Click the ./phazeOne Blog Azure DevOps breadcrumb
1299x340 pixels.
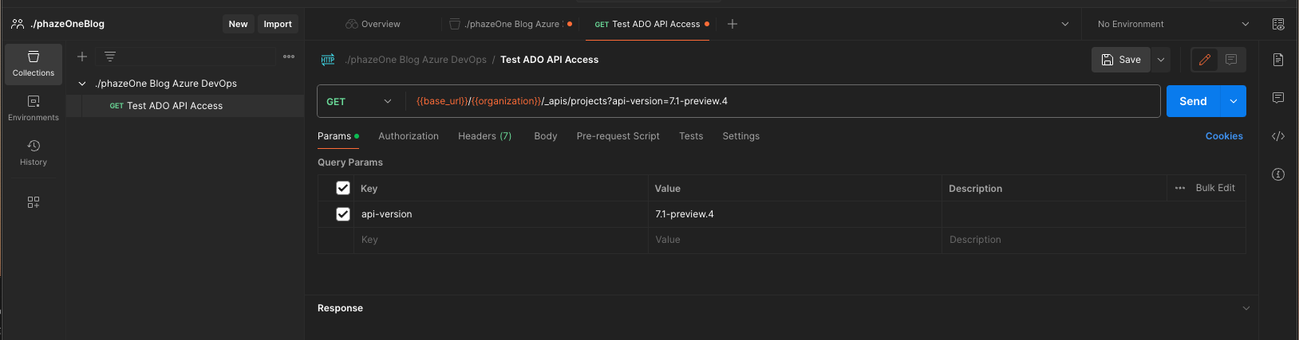(416, 60)
